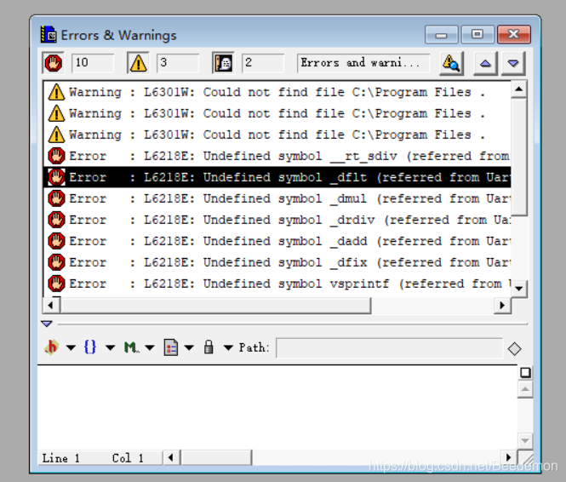
Task: Click message list horizontal scroll-left arrow
Action: (51, 306)
